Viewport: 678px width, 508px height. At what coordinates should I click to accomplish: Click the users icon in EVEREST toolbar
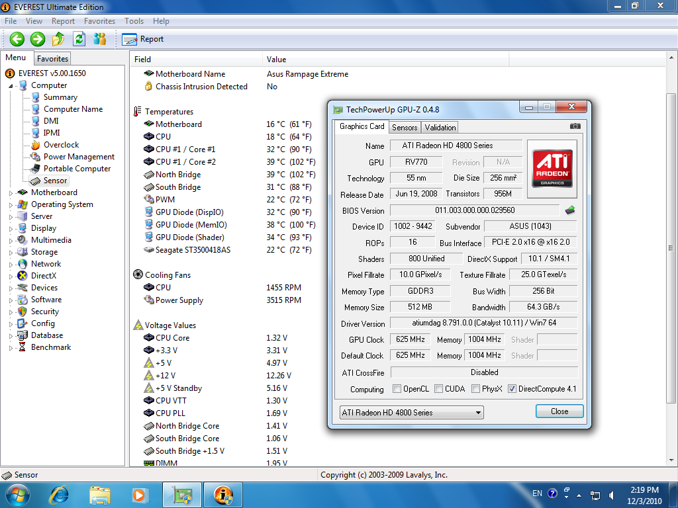(x=99, y=39)
